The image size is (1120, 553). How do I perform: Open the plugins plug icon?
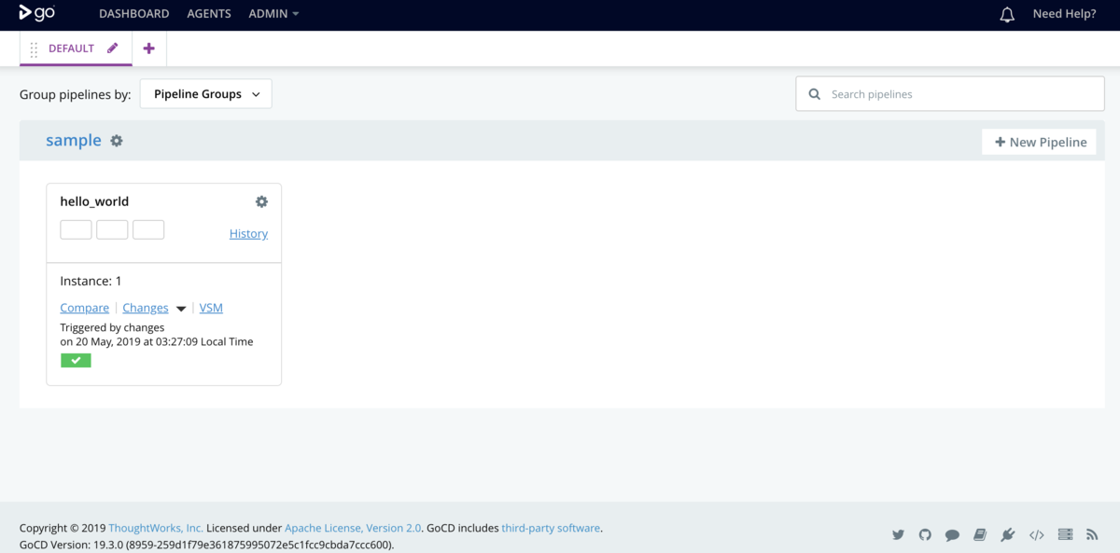click(x=1007, y=535)
